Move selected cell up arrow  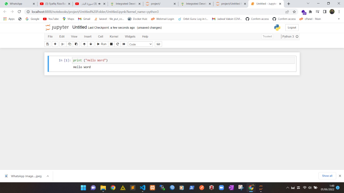click(x=84, y=44)
